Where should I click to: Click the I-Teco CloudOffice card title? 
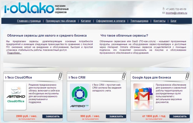pos(18,77)
